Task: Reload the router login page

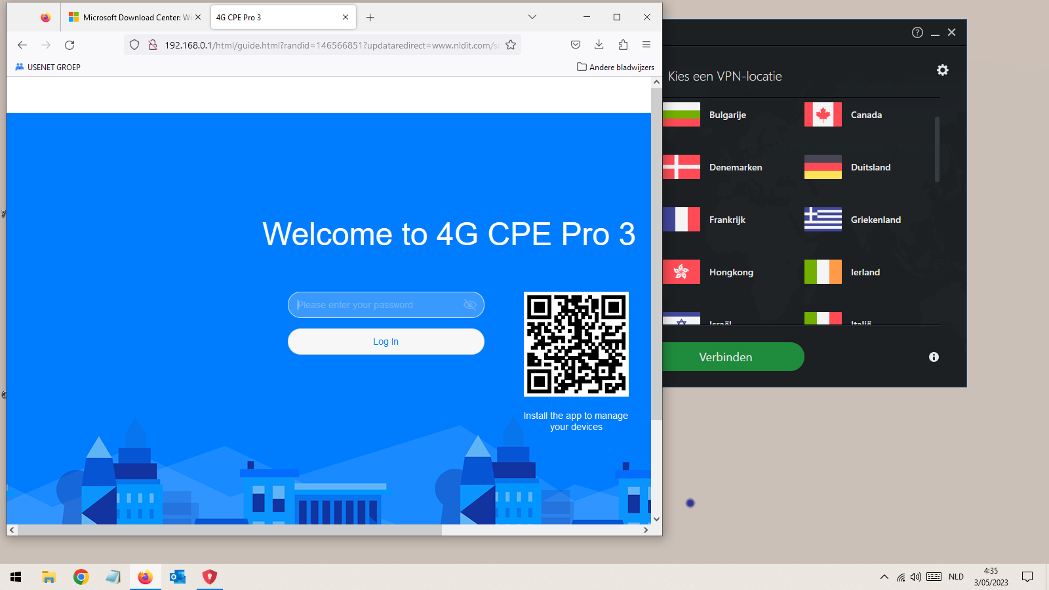Action: (x=69, y=45)
